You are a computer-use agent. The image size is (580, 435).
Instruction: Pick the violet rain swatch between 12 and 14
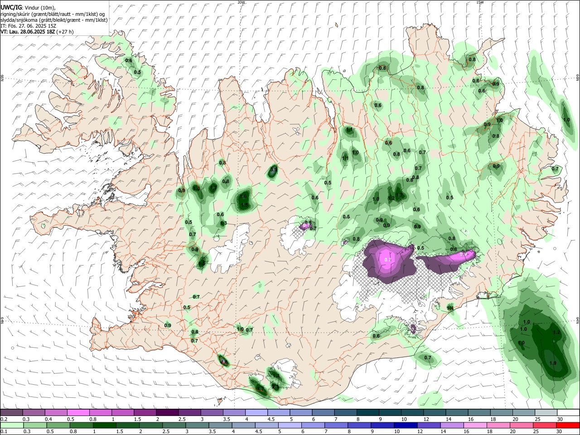pyautogui.click(x=429, y=425)
